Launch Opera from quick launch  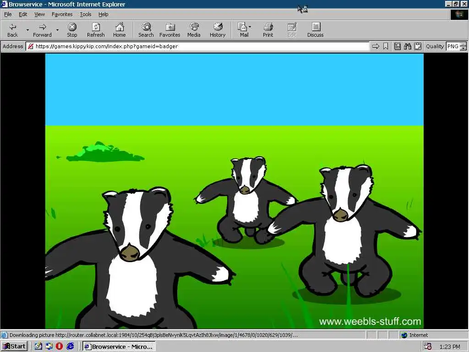[x=59, y=346]
